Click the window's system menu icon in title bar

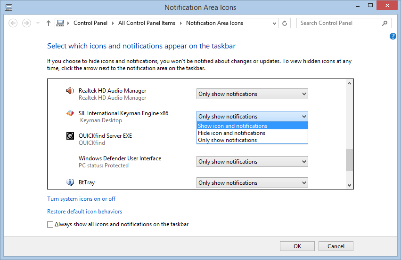click(x=8, y=8)
